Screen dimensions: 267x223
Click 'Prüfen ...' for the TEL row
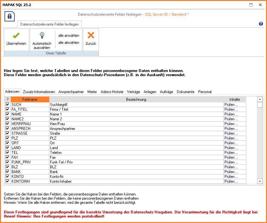point(231,153)
